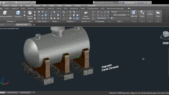This screenshot has height=95, width=169.
Task: Click the Capas layers icon
Action: 142,13
